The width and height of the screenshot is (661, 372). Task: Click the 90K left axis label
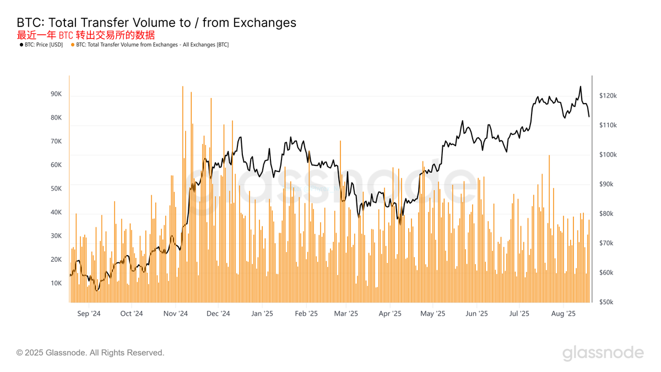tap(56, 94)
